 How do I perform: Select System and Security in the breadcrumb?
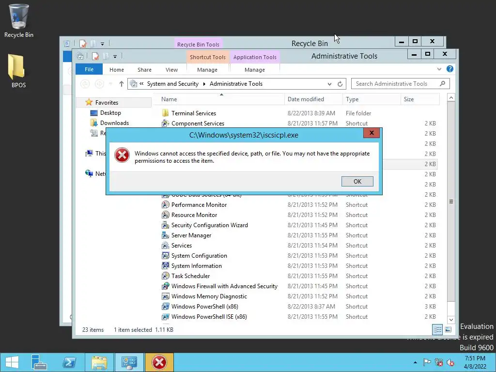[x=173, y=84]
